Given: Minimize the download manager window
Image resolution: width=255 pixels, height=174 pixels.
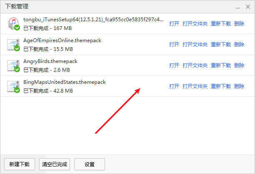Looking at the screenshot, I should click(x=238, y=7).
